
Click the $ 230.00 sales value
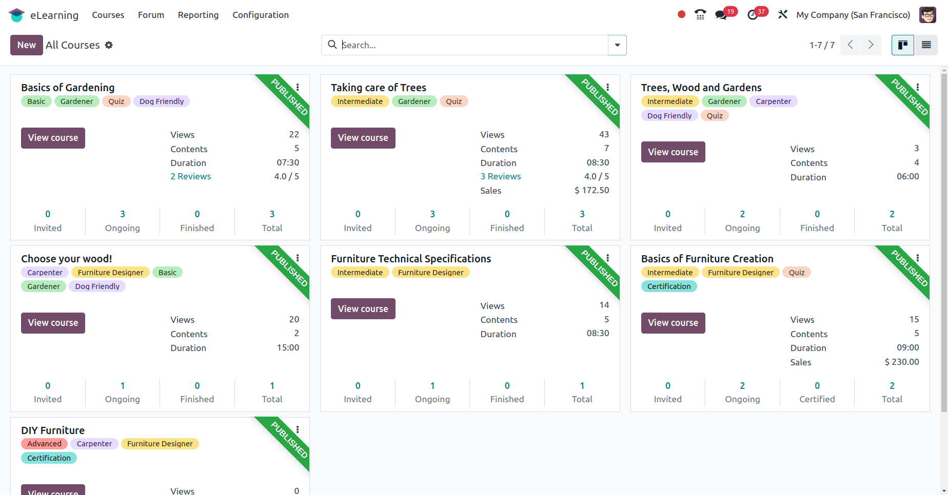click(x=902, y=362)
